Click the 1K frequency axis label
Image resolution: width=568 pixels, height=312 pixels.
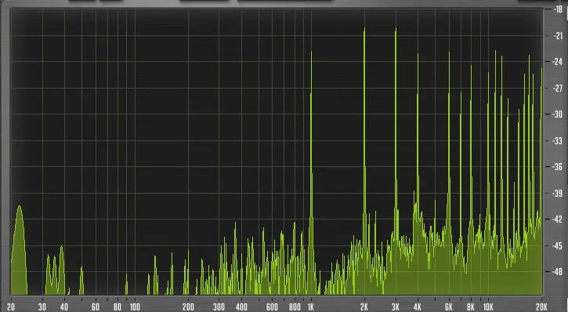(311, 307)
